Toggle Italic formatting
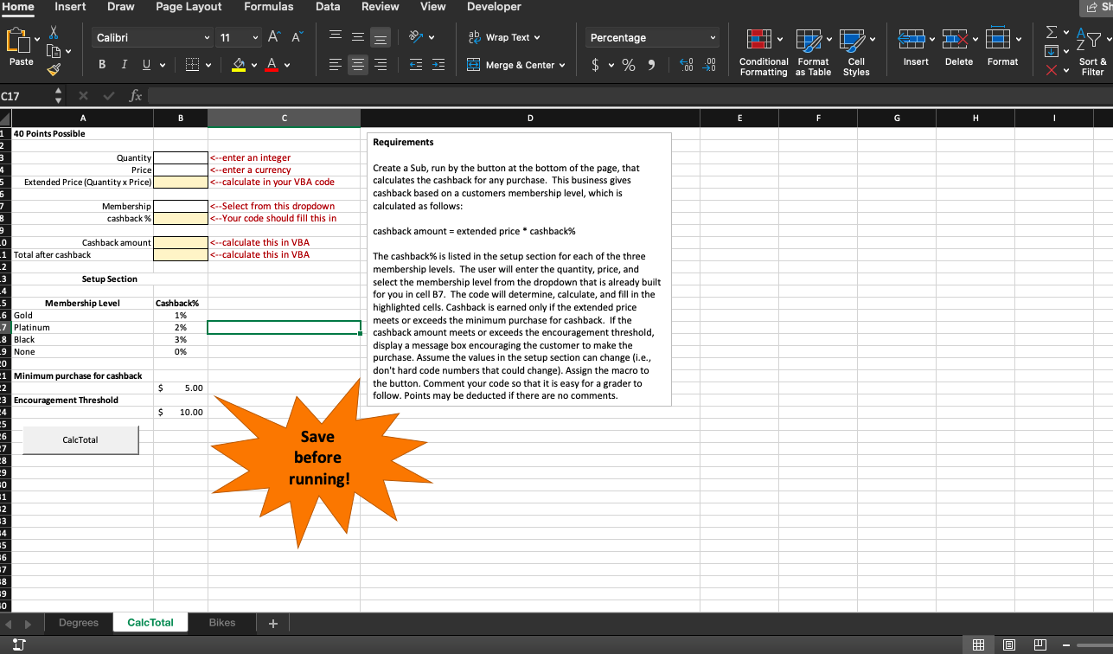The height and width of the screenshot is (654, 1113). click(x=122, y=65)
